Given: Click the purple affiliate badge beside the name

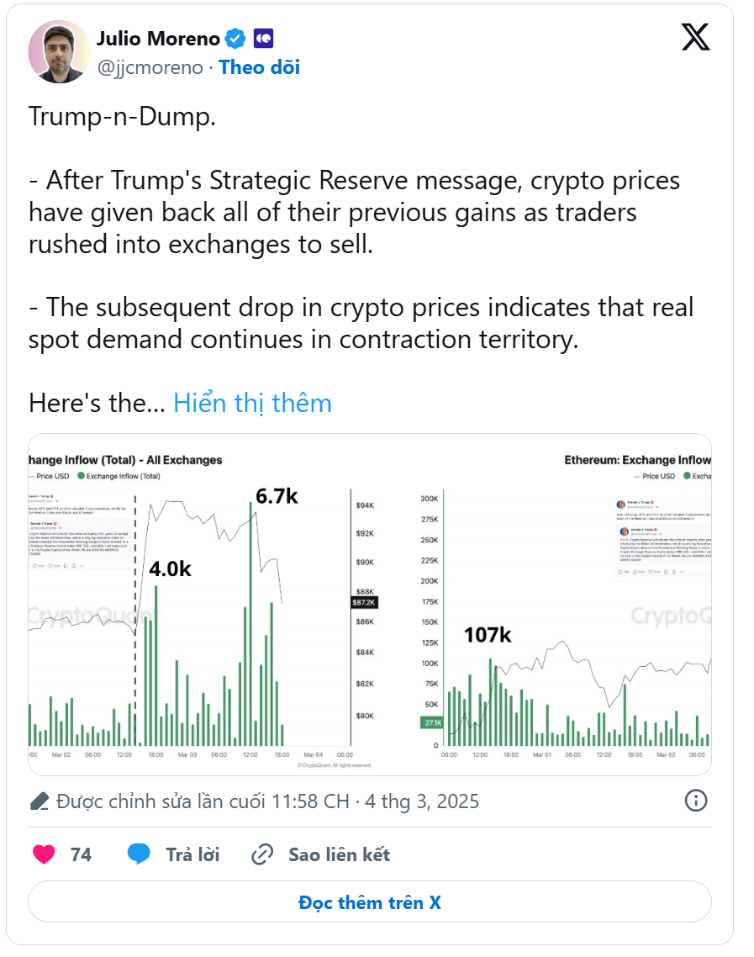Looking at the screenshot, I should [263, 39].
